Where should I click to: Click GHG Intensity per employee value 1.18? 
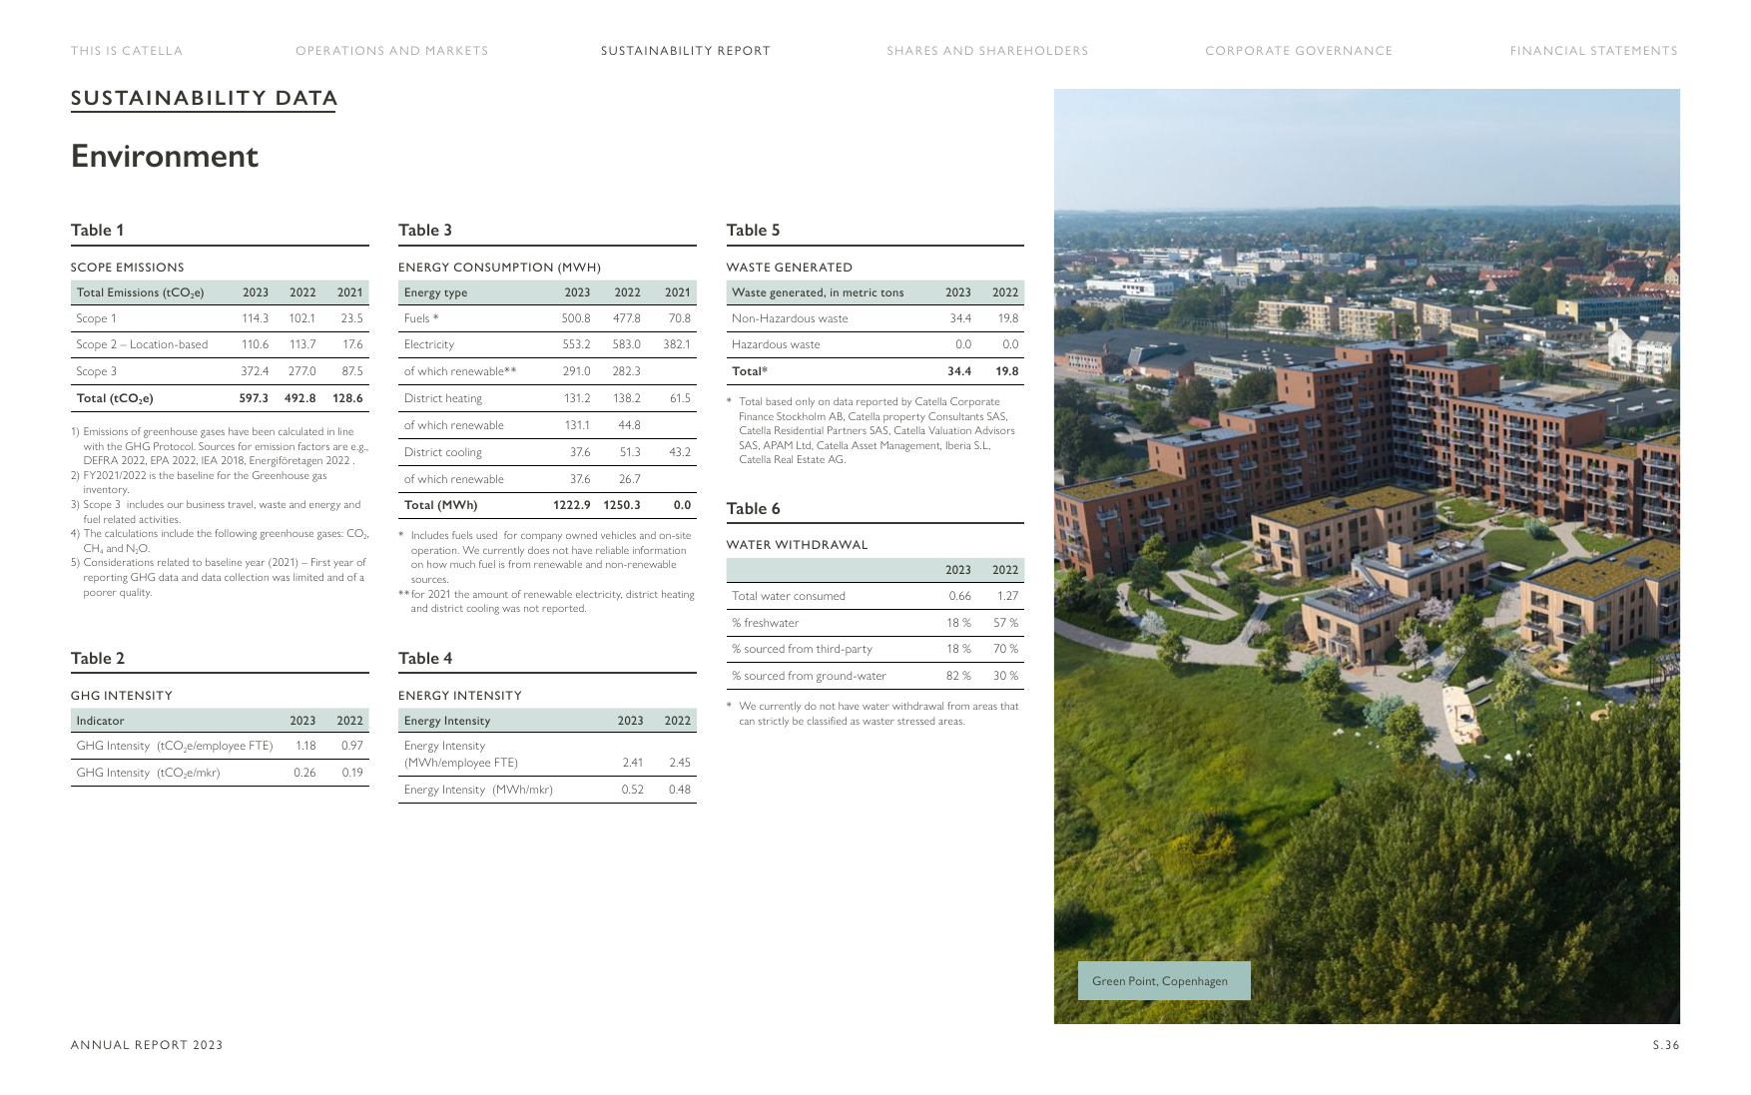click(305, 746)
